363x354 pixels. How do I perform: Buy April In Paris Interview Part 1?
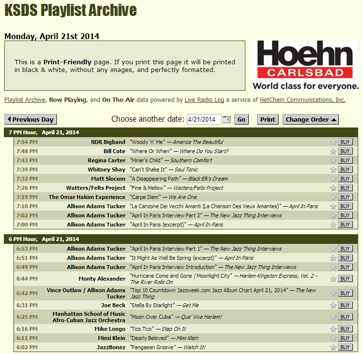pyautogui.click(x=345, y=249)
